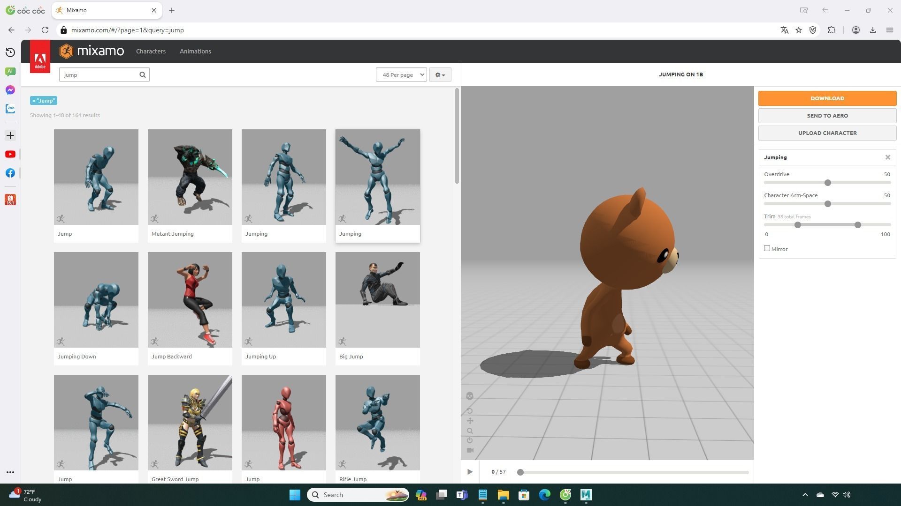Select the Jumping Up animation thumbnail
Screen dimensions: 901x506
coord(284,300)
